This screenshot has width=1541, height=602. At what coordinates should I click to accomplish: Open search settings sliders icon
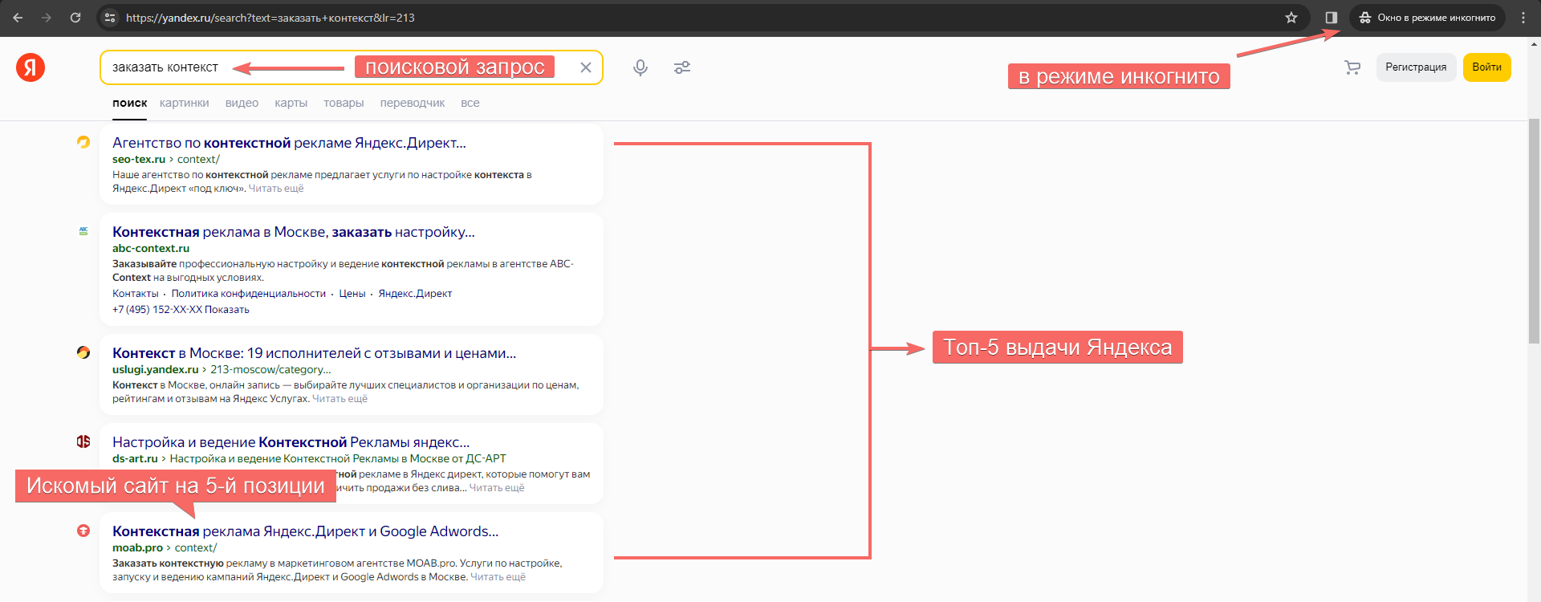click(x=682, y=67)
